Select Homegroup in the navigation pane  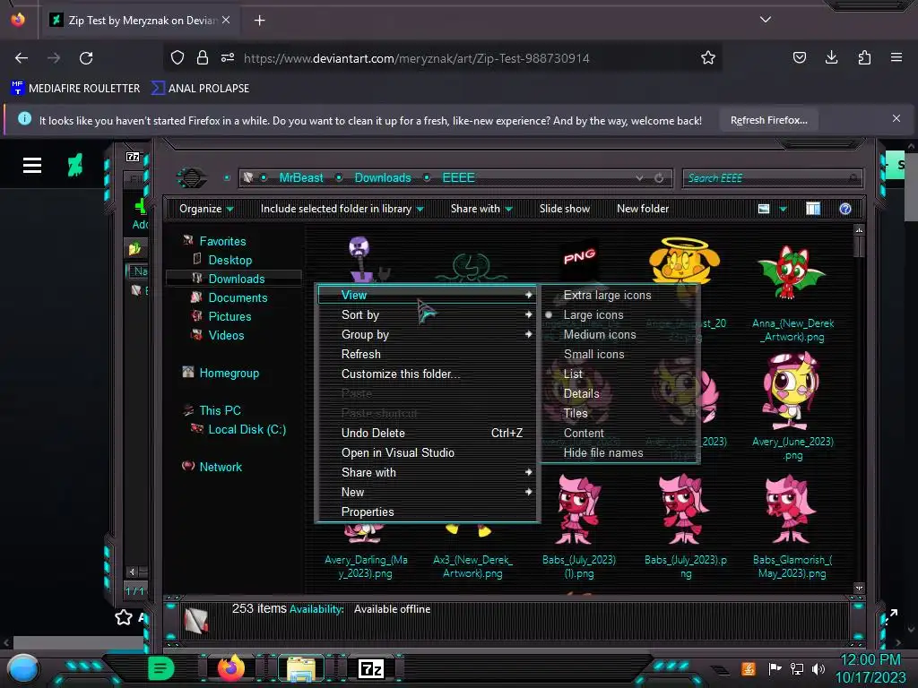click(x=229, y=373)
